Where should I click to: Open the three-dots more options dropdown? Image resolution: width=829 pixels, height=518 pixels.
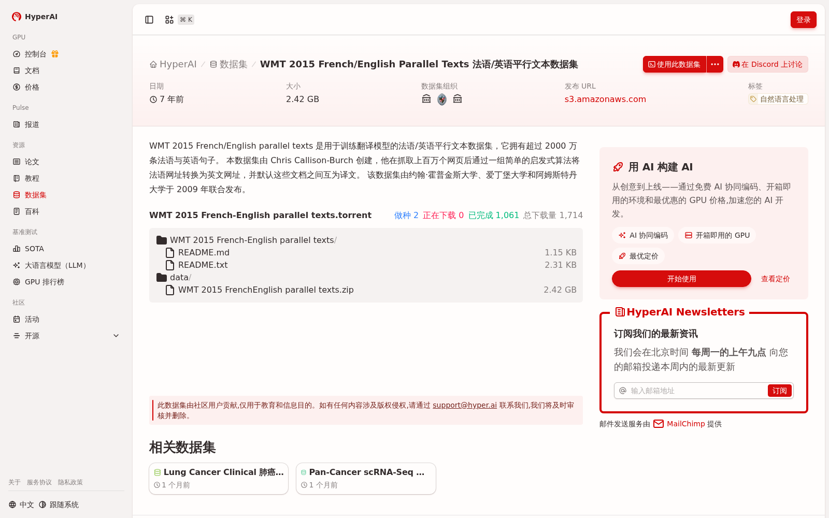click(715, 64)
